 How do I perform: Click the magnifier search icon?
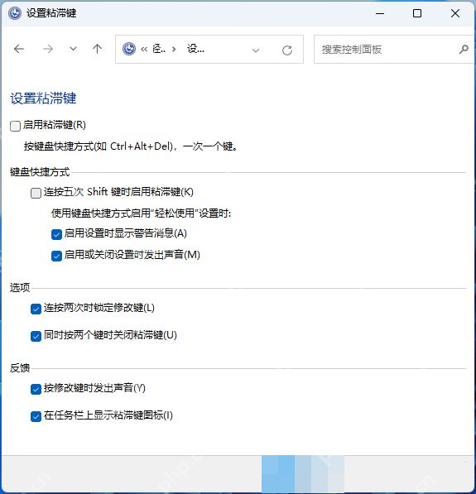pyautogui.click(x=464, y=49)
